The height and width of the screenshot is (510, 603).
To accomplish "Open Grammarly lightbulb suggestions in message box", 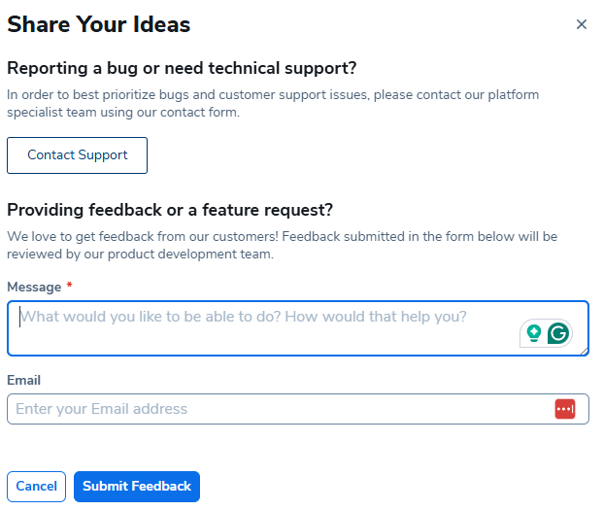I will point(533,333).
